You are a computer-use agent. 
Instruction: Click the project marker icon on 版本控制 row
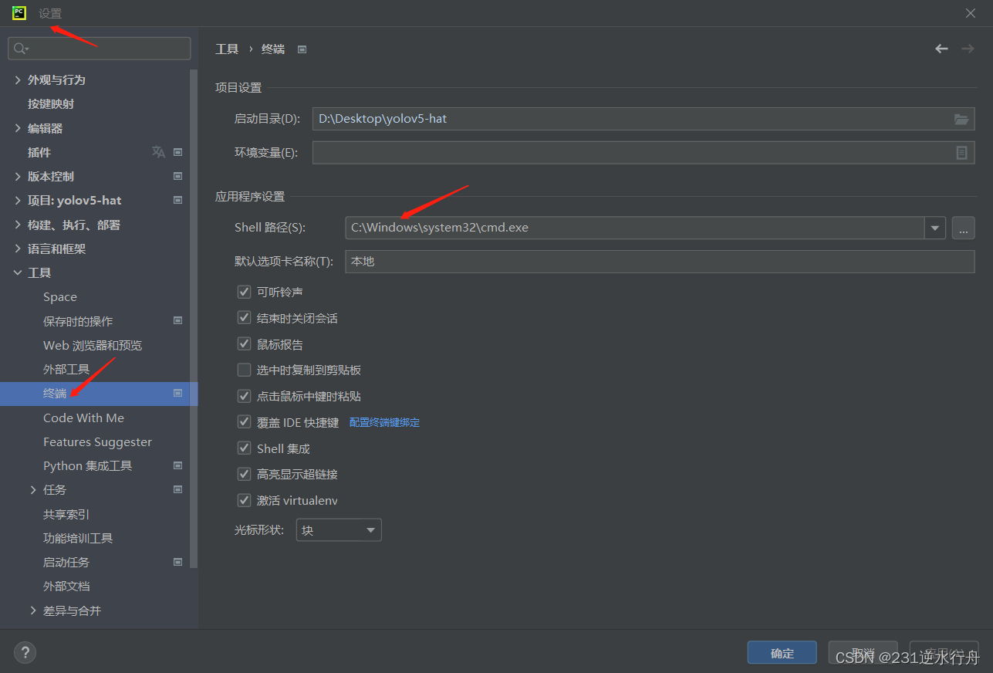pos(177,176)
